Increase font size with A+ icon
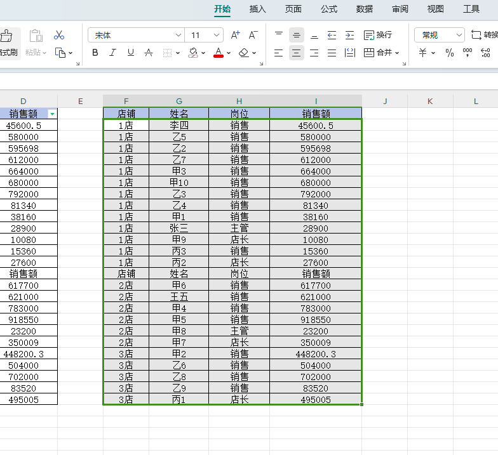 point(235,35)
